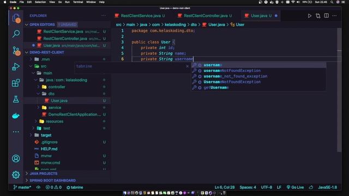This screenshot has height=196, width=349.
Task: Click kelaskoding breadcrumb segment
Action: click(175, 24)
